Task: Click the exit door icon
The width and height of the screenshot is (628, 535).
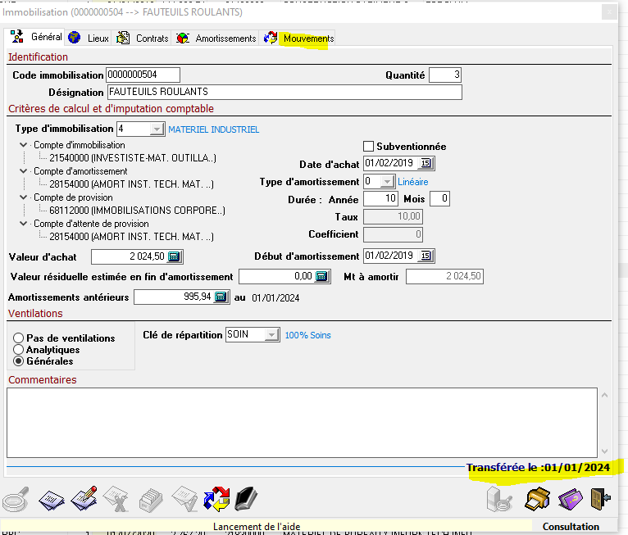Action: coord(601,498)
